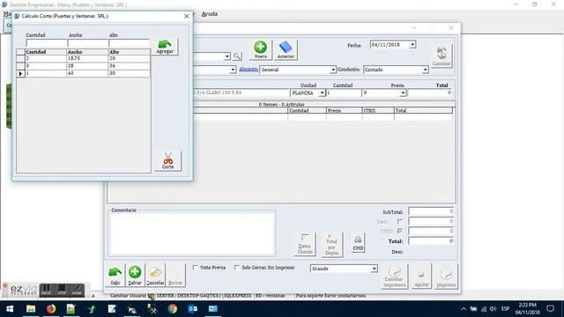Open the Windows Start menu
This screenshot has width=564, height=317.
[10, 309]
